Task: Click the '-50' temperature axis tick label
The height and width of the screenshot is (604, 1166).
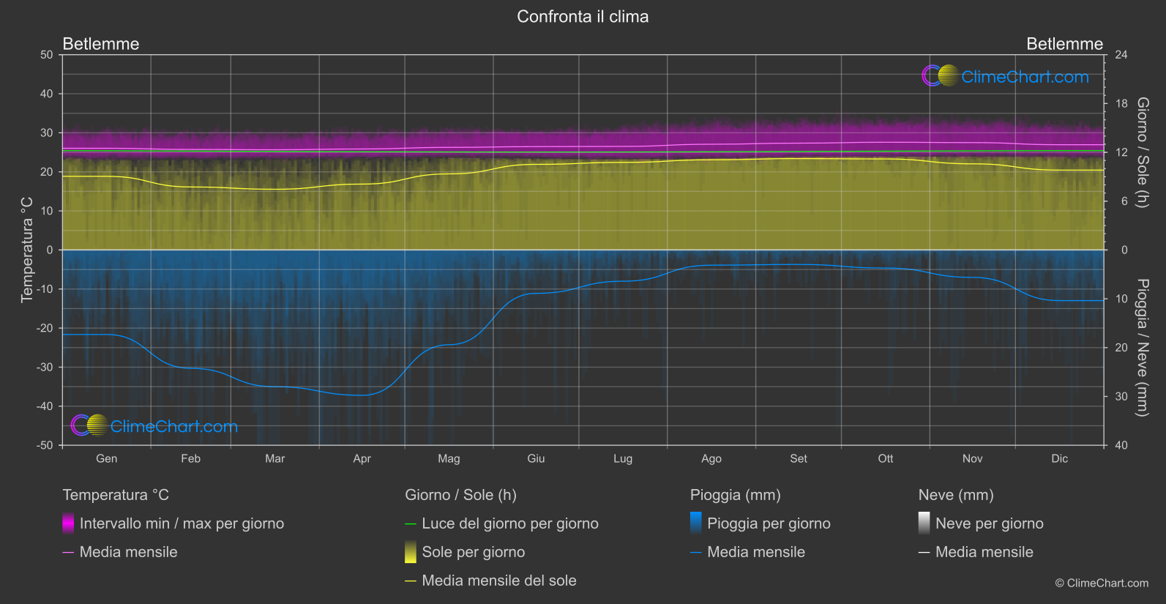Action: tap(45, 445)
